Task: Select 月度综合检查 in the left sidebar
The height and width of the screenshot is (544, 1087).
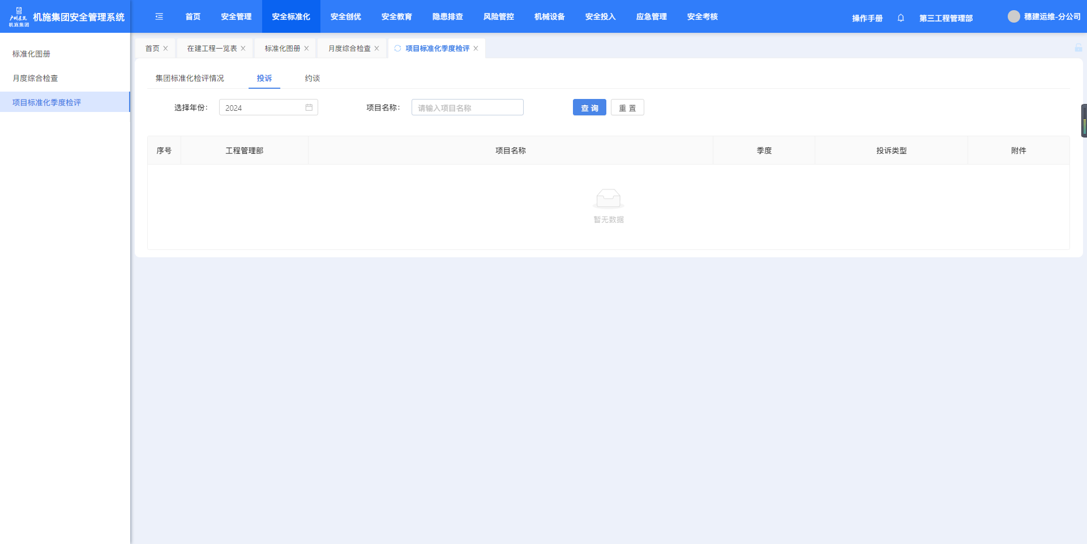Action: pyautogui.click(x=35, y=78)
